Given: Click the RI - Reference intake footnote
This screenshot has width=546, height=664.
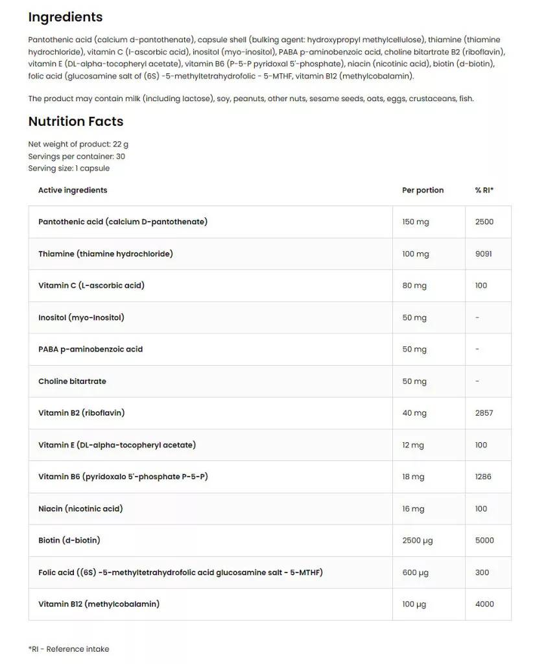Looking at the screenshot, I should 69,649.
